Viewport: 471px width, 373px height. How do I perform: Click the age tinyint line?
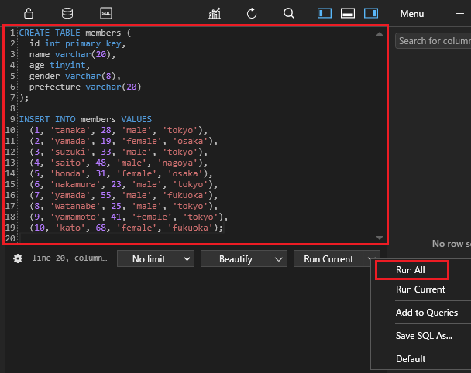(60, 65)
